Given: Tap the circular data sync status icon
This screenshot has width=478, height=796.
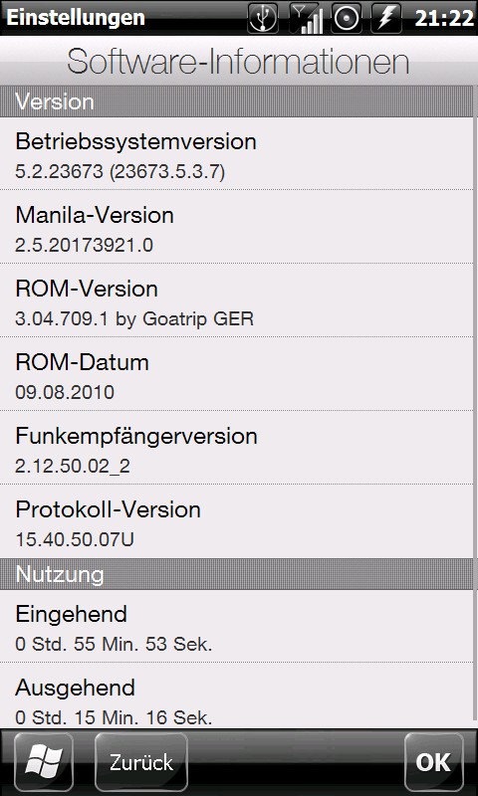Looking at the screenshot, I should 348,18.
